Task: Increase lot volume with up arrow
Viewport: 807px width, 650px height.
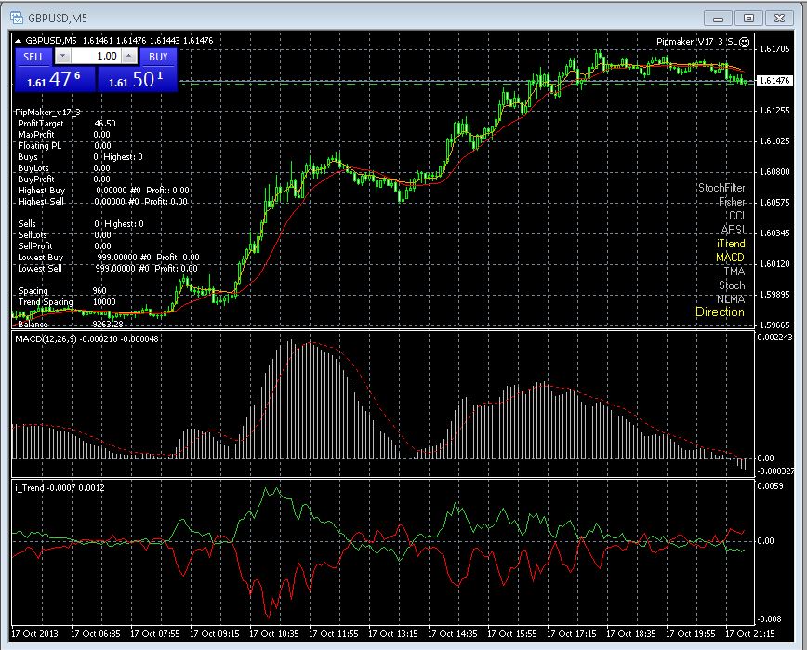Action: tap(129, 56)
